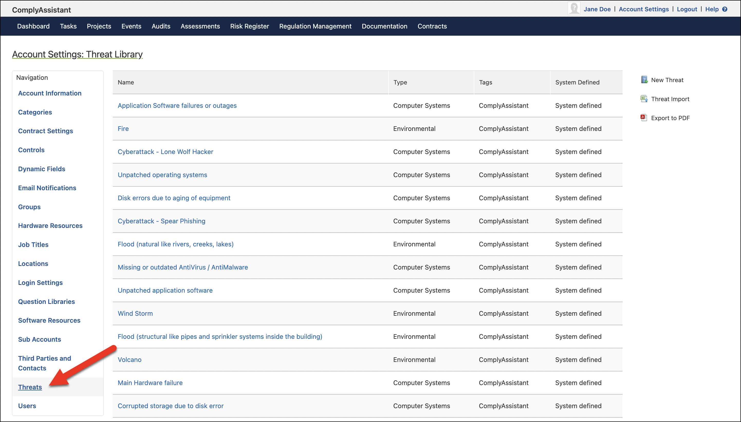The image size is (741, 422).
Task: Open Dynamic Fields settings
Action: (x=41, y=169)
